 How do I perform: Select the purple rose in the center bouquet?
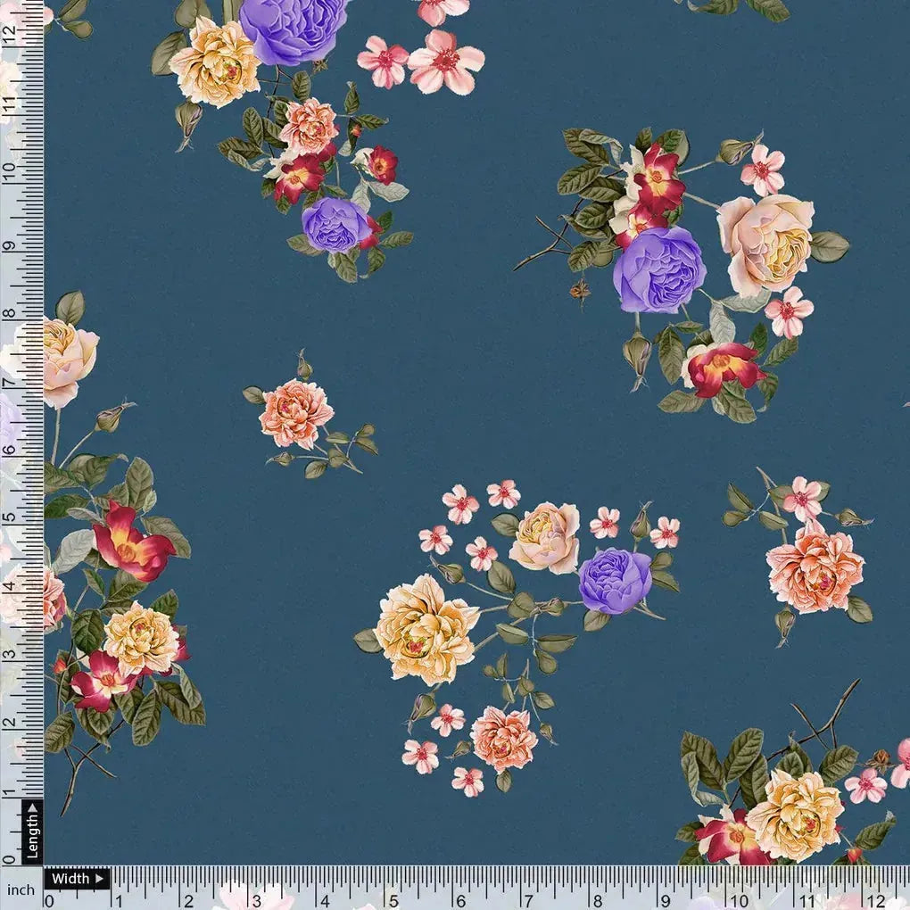[615, 581]
